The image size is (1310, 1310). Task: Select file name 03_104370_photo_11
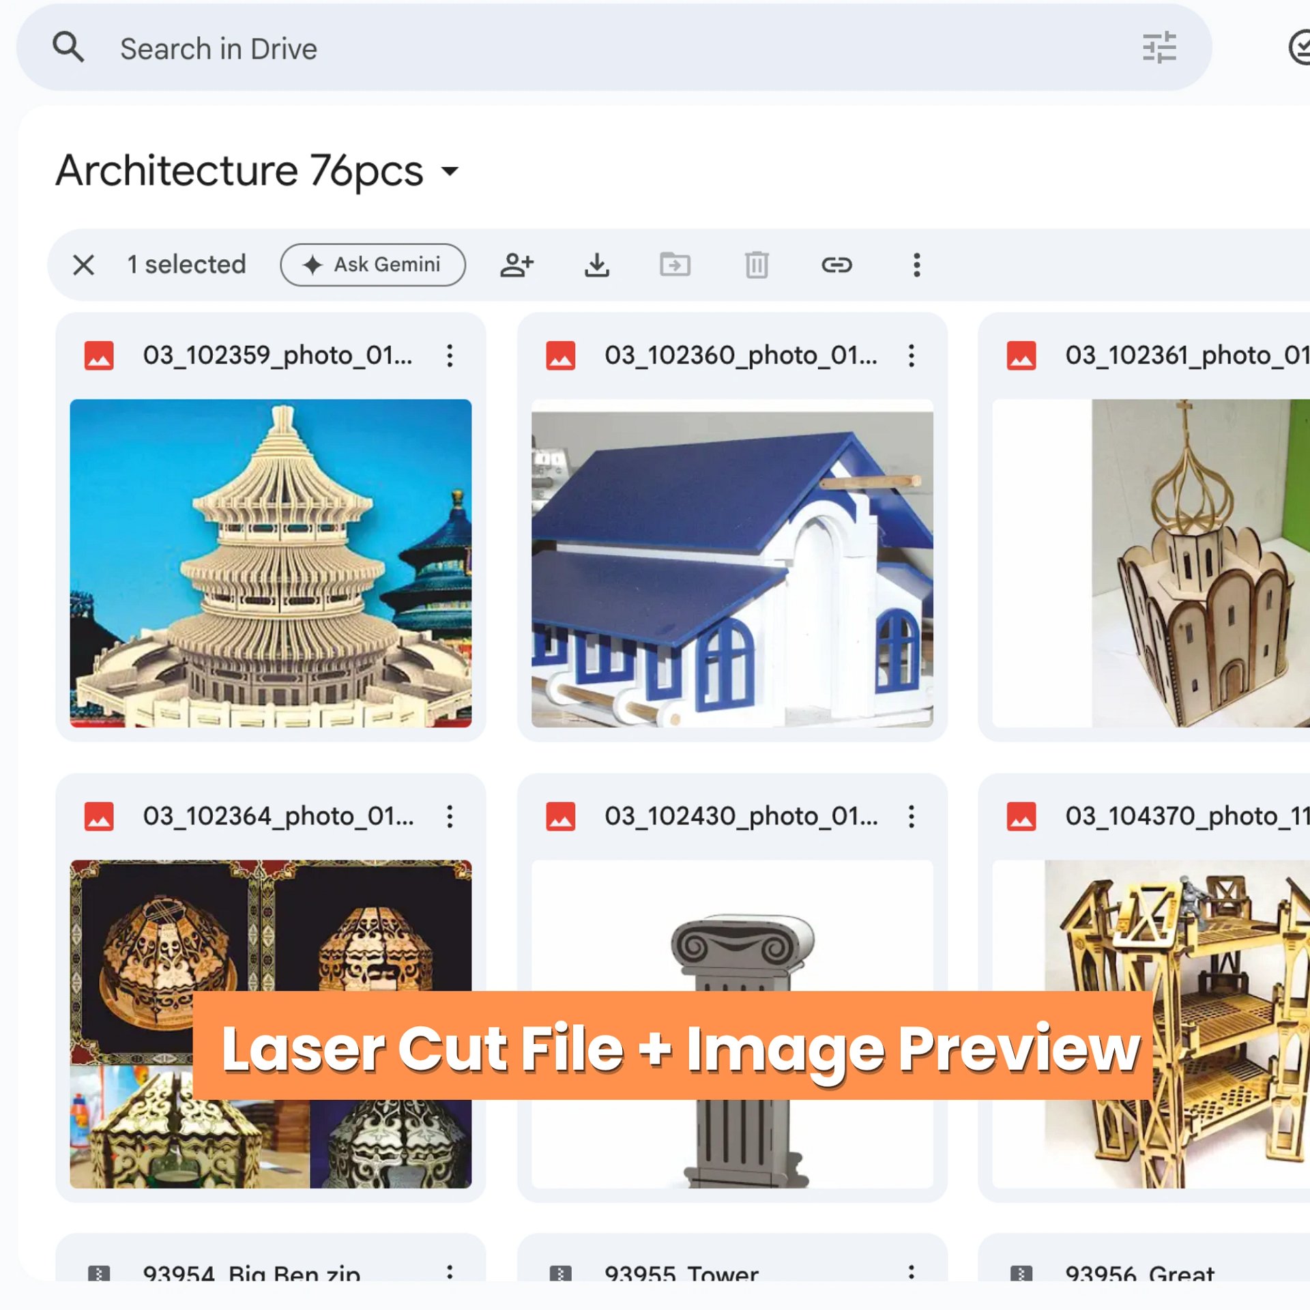(x=1187, y=816)
